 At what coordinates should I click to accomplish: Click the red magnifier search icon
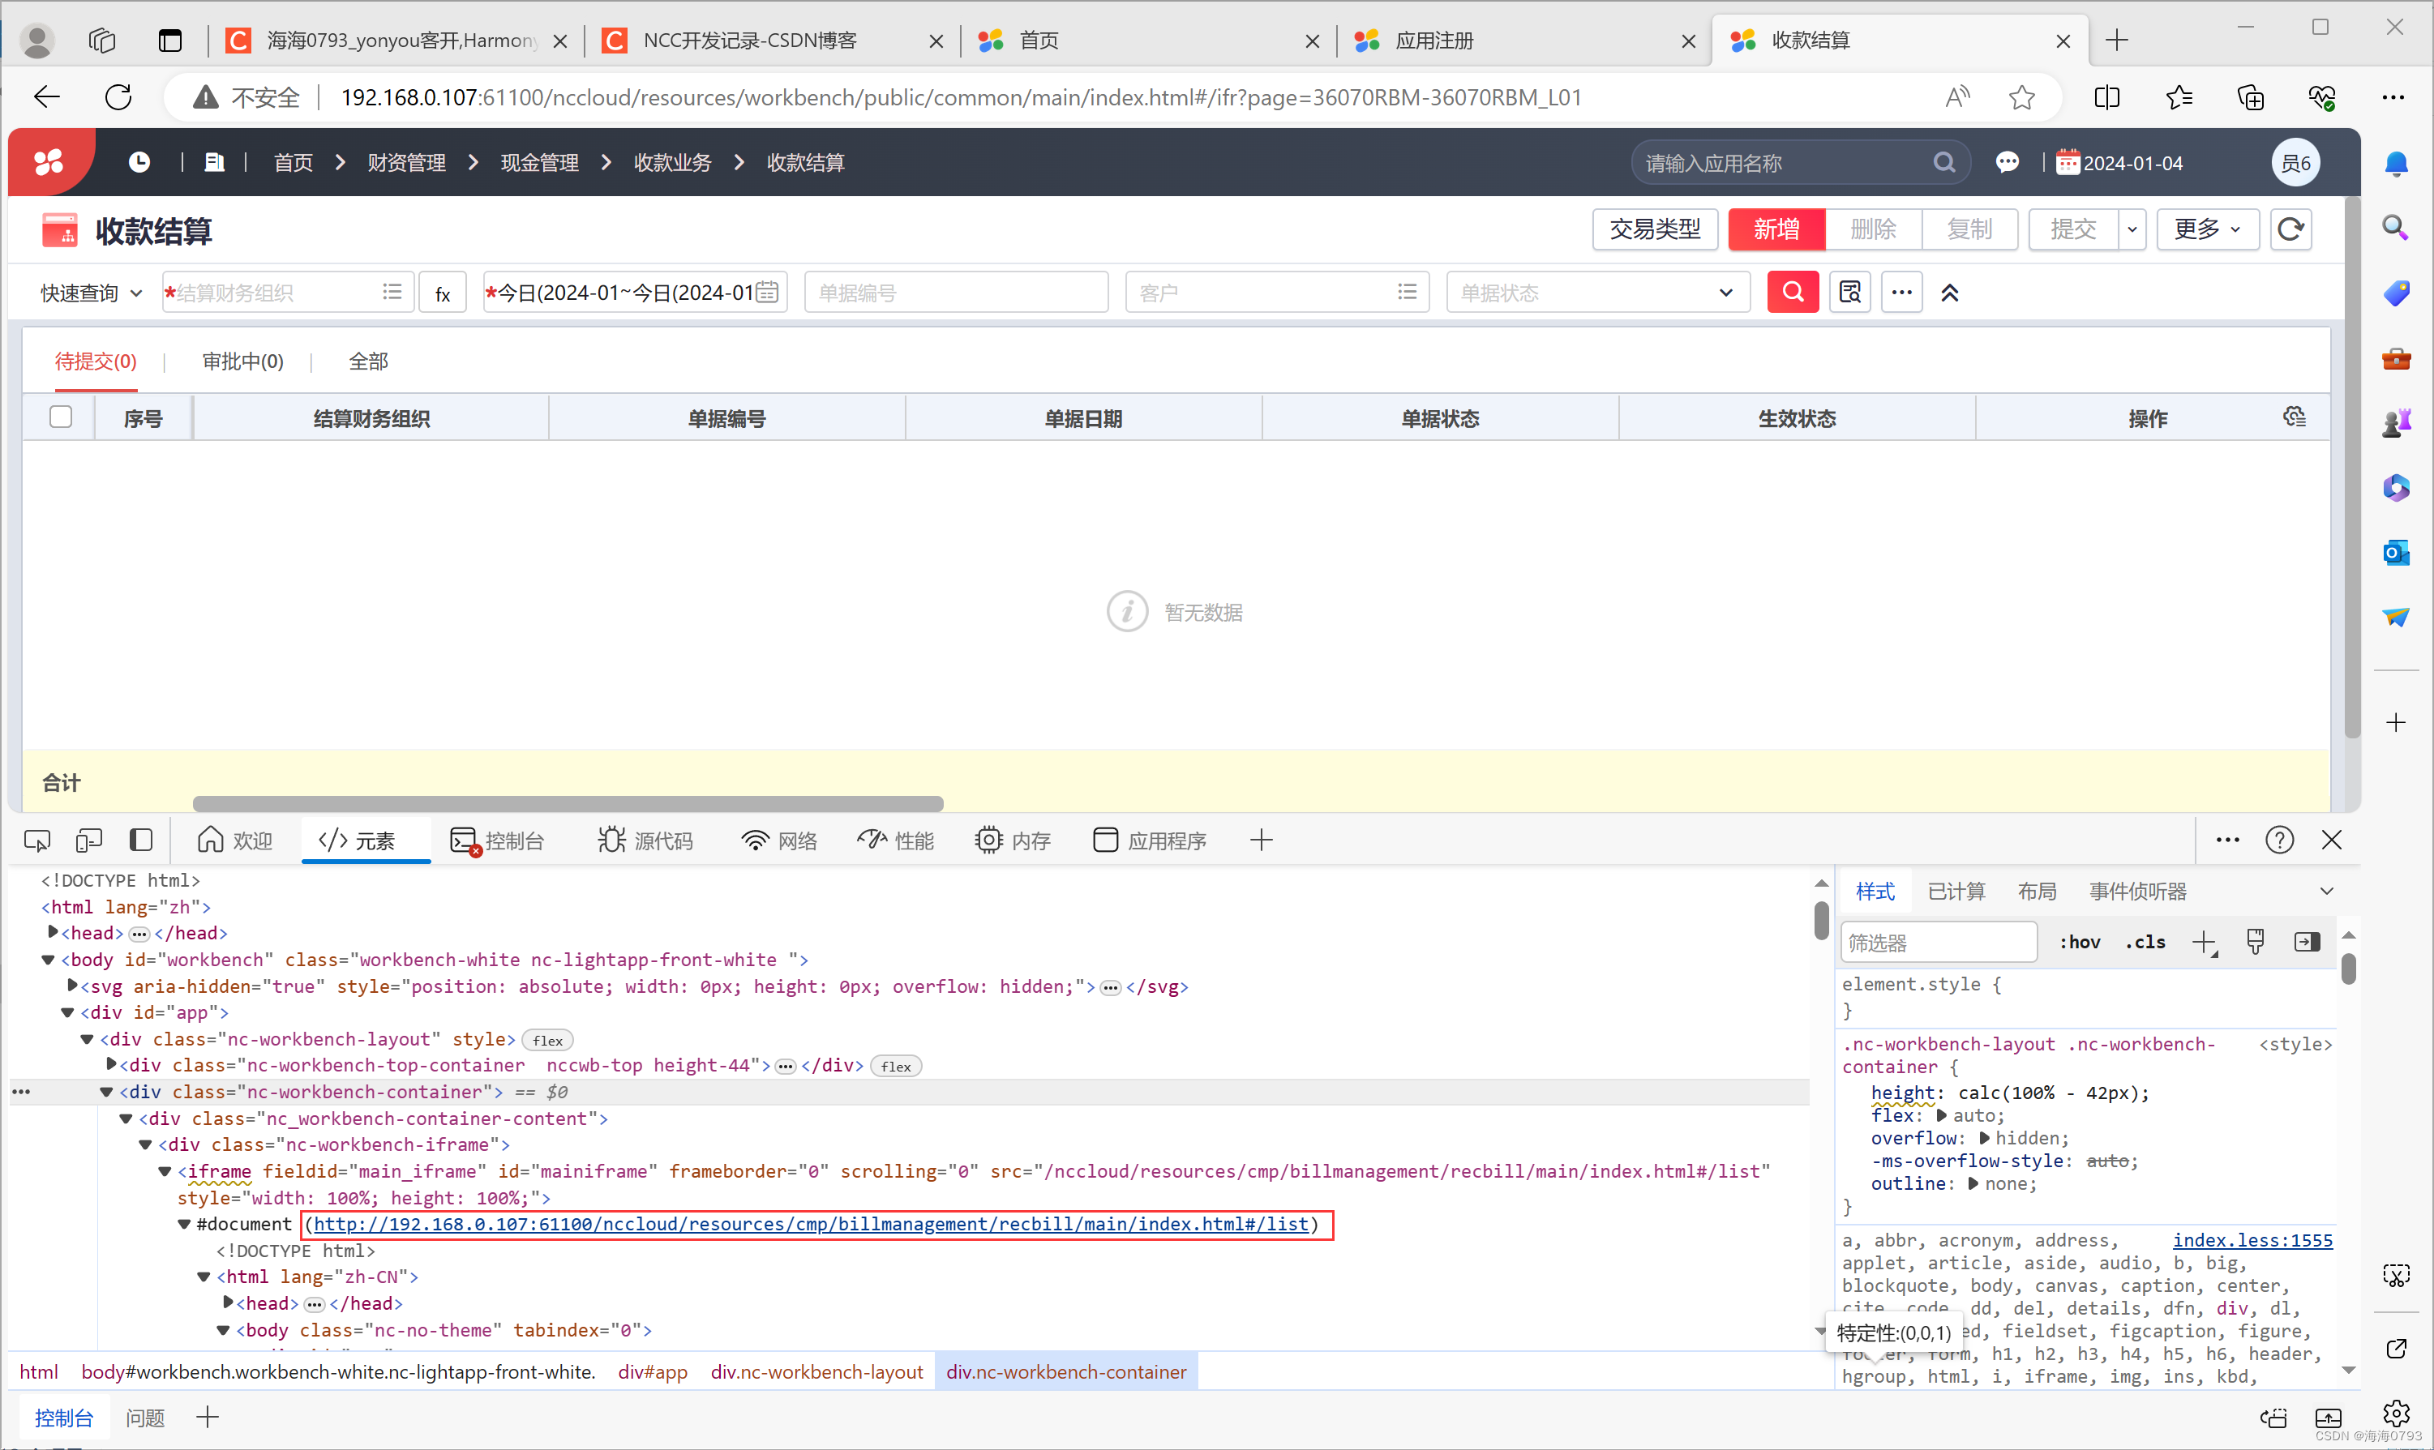click(1793, 291)
